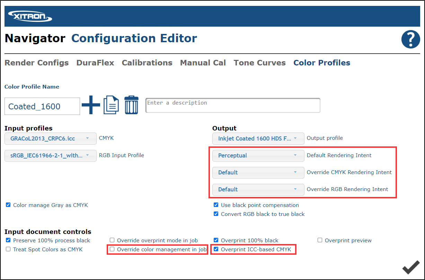Viewport: 425px width, 280px height.
Task: Click the Color Profile Name field
Action: (42, 106)
